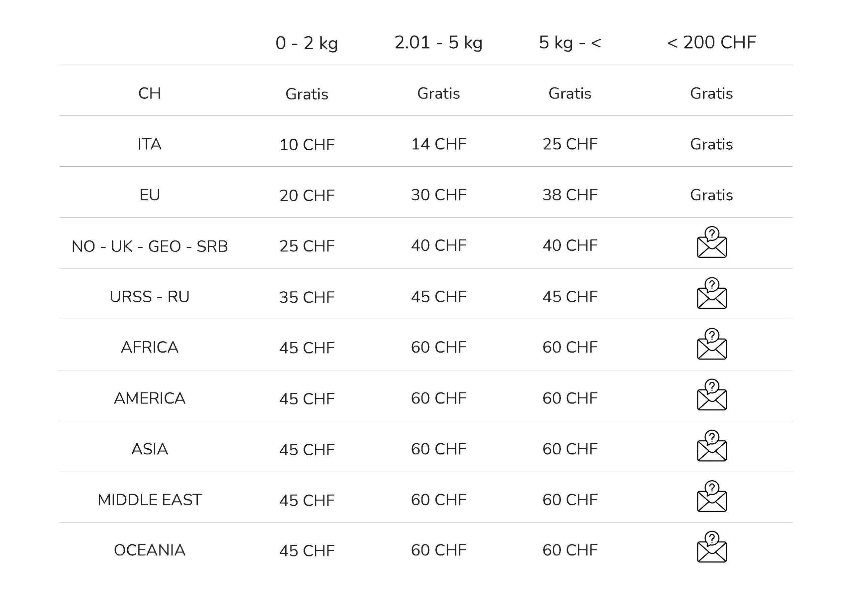Select the 38 CHF price in EU row
851x600 pixels.
click(x=570, y=195)
